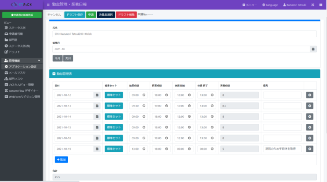Open the 部門別 view

tap(11, 40)
